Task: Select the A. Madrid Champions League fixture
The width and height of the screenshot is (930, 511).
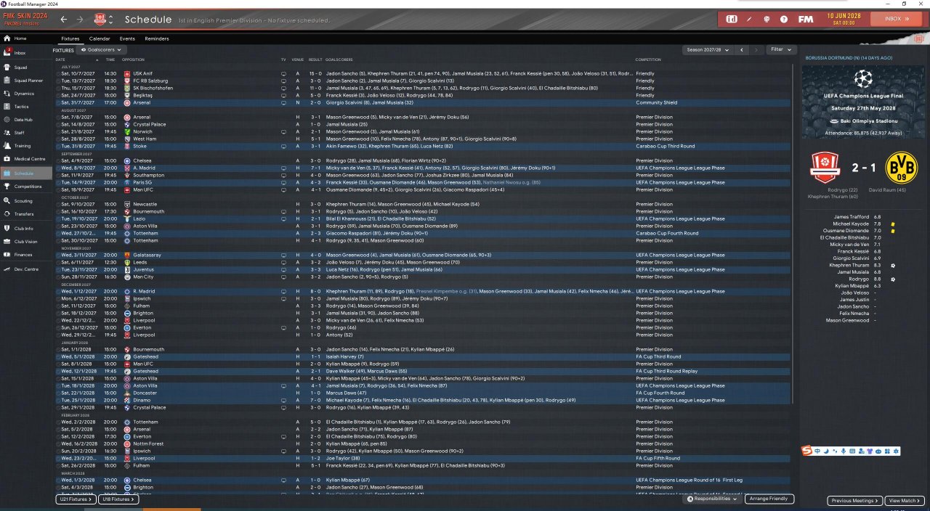Action: coord(423,168)
